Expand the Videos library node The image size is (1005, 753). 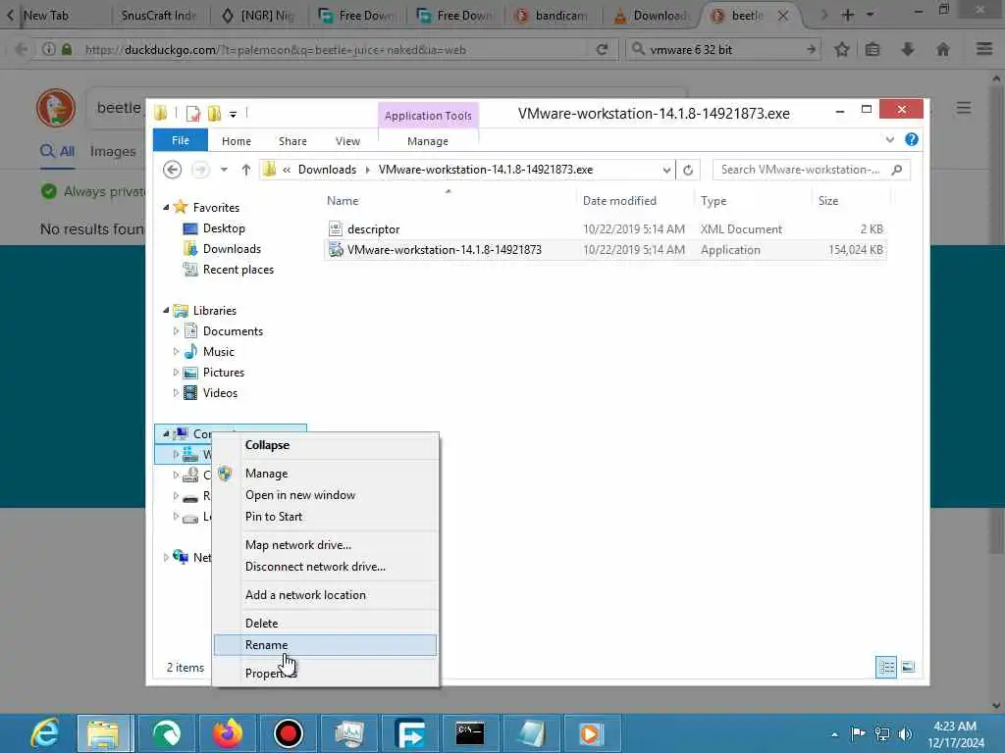point(176,392)
